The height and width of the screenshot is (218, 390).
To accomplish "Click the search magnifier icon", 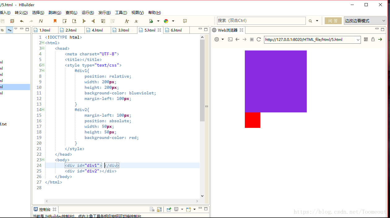I will pos(310,21).
